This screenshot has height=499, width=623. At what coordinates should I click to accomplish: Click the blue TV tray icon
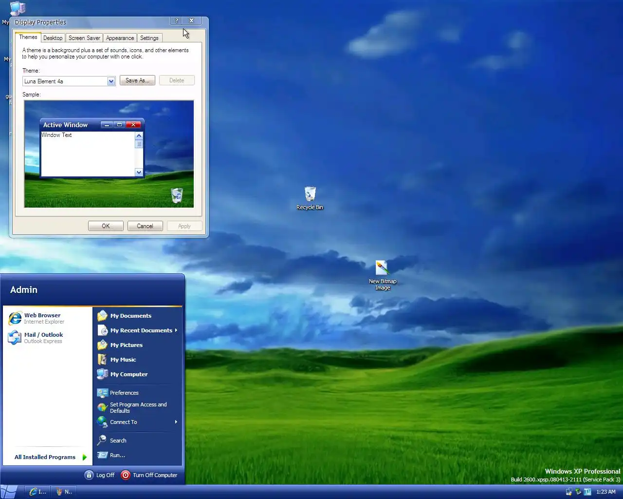(587, 492)
